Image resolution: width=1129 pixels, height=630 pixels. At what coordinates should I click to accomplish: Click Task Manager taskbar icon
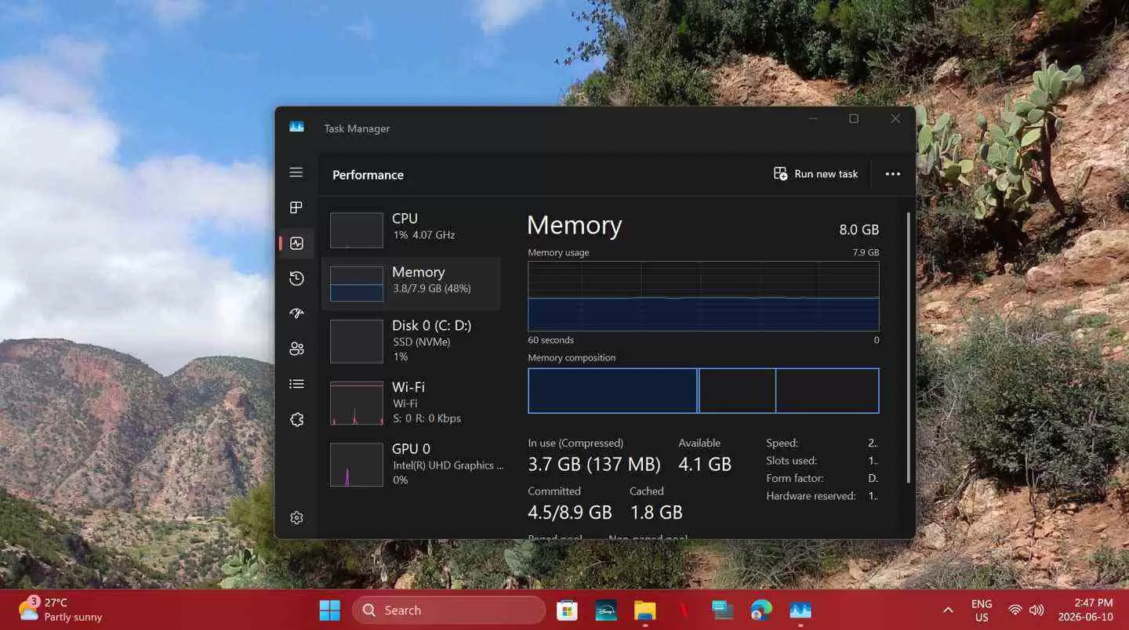click(800, 610)
